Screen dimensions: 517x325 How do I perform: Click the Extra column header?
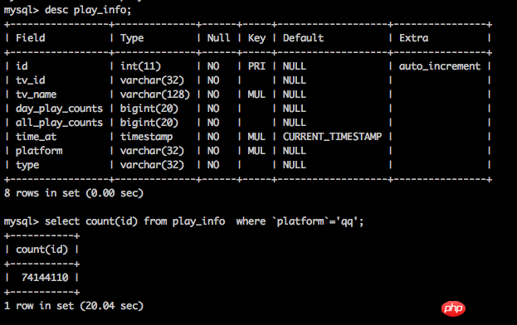point(414,38)
